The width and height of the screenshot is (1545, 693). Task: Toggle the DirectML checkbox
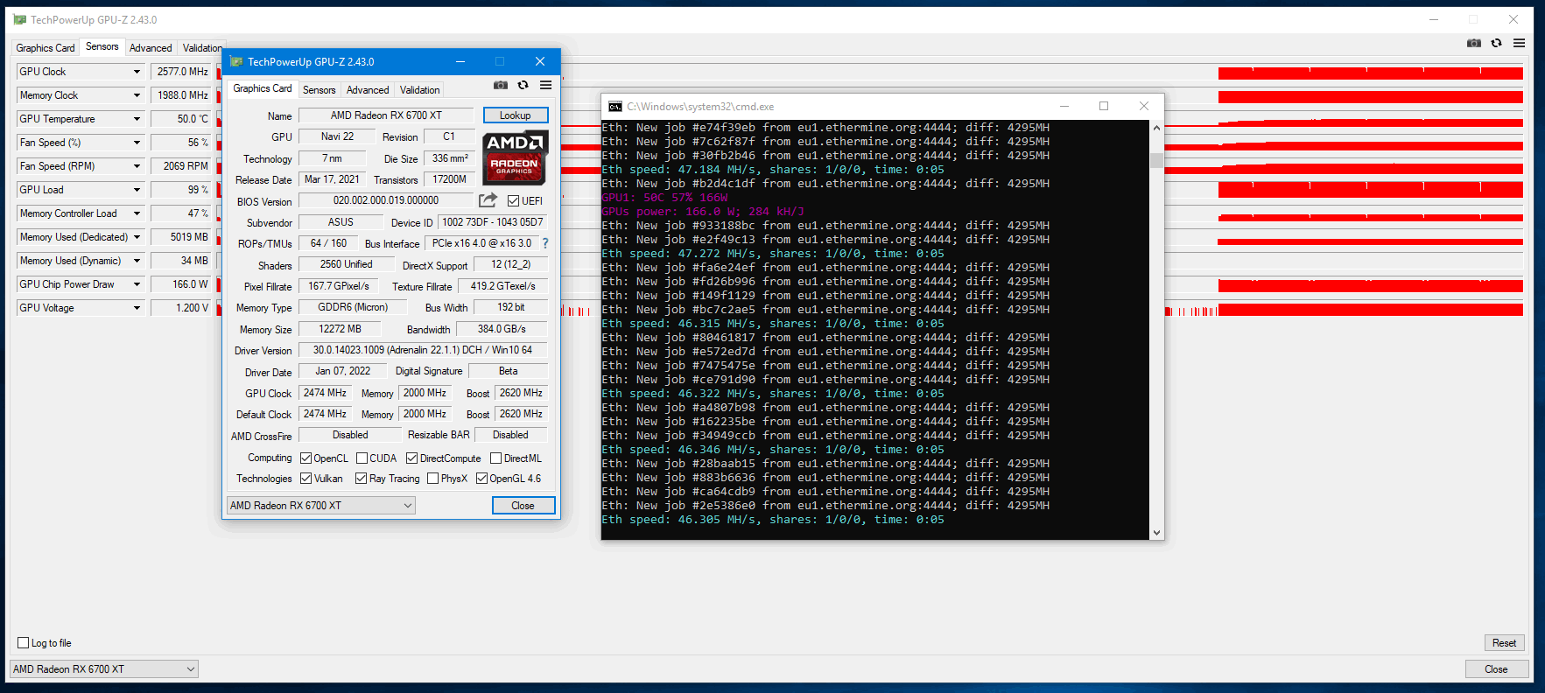click(x=496, y=458)
